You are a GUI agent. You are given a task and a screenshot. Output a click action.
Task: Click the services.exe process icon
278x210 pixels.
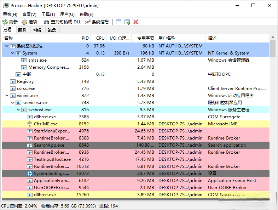(18, 103)
